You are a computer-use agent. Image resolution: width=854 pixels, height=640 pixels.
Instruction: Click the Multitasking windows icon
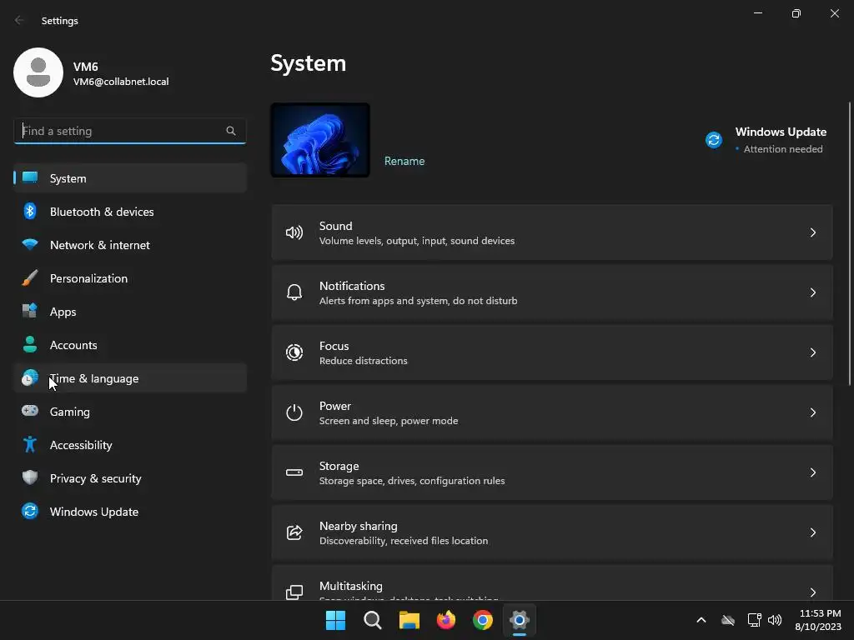(294, 592)
